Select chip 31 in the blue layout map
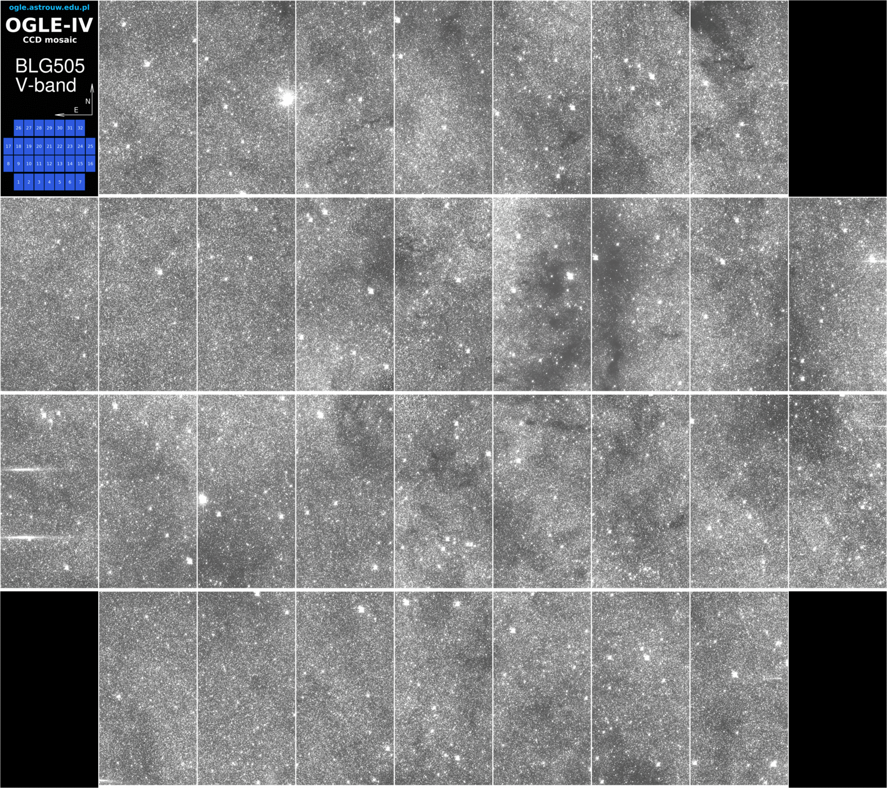 [x=70, y=128]
